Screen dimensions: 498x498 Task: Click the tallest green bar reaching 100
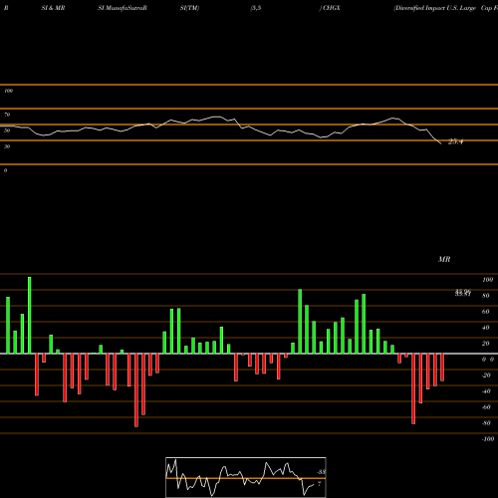[x=30, y=315]
